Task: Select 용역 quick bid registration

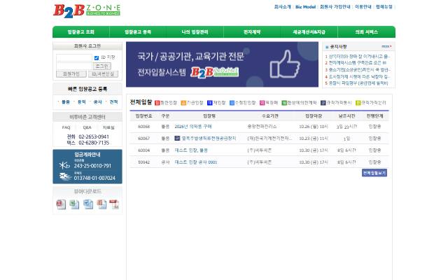Action: (82, 102)
